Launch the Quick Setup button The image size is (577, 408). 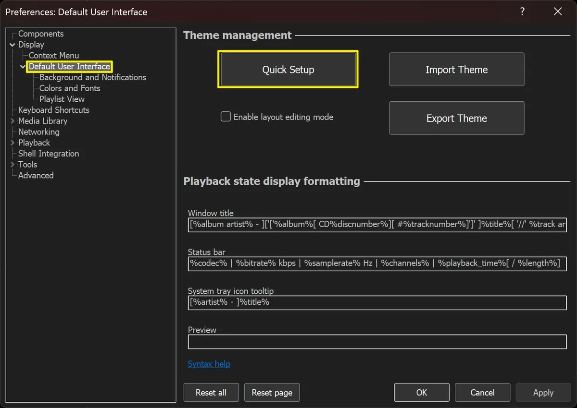(x=288, y=70)
